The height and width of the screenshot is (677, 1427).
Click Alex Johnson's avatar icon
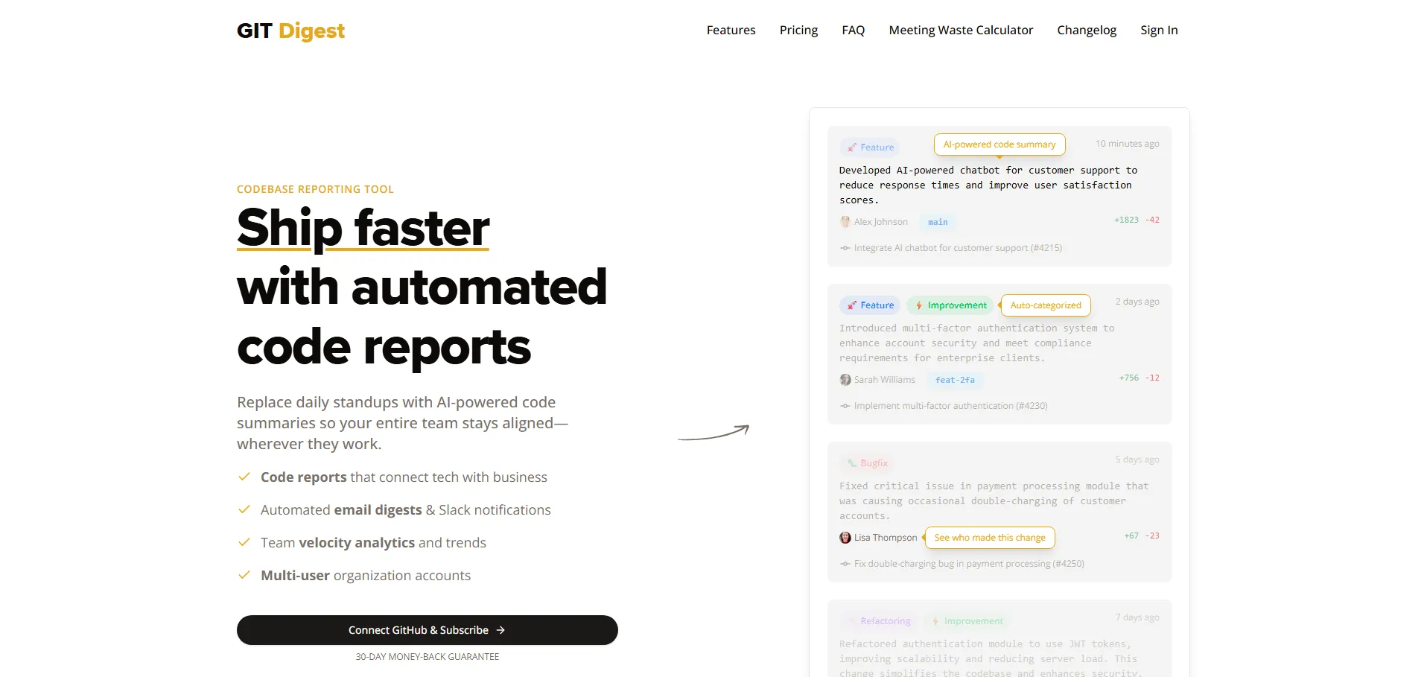tap(845, 222)
